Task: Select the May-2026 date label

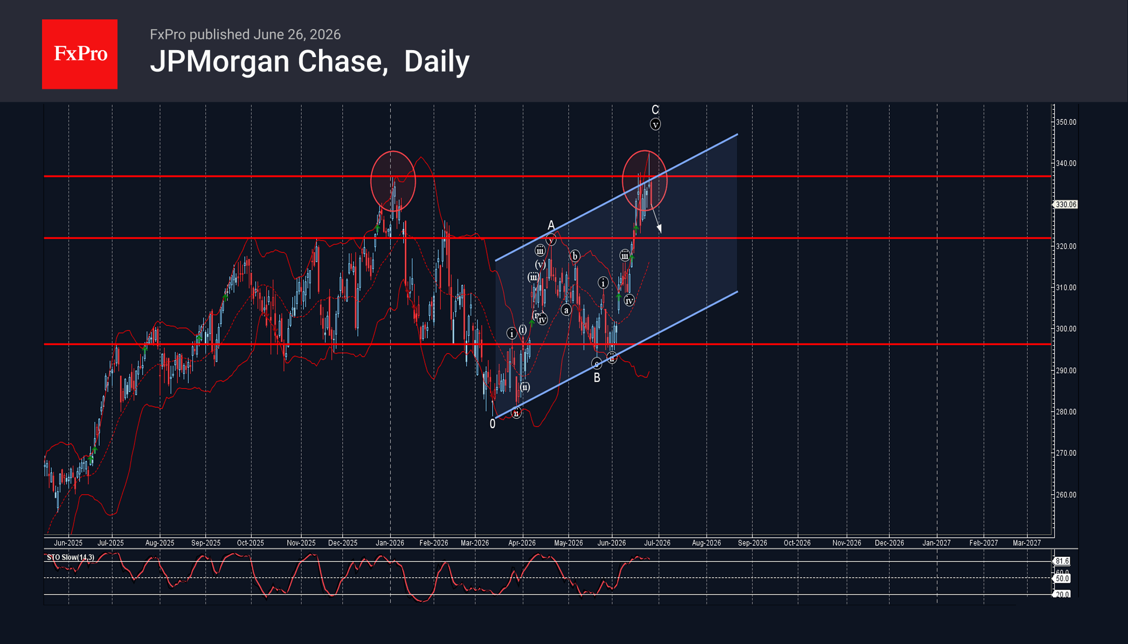Action: (569, 543)
